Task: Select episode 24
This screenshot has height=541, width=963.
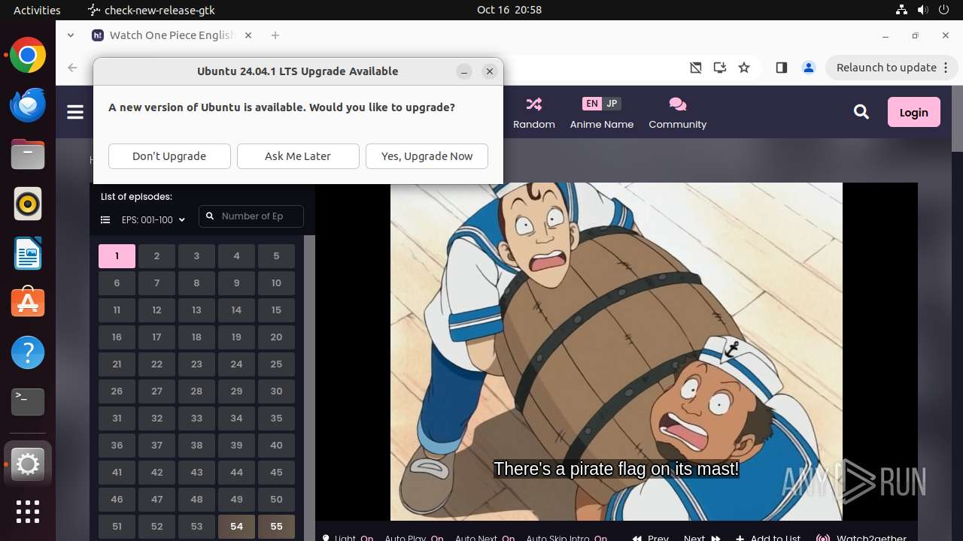Action: click(x=236, y=364)
